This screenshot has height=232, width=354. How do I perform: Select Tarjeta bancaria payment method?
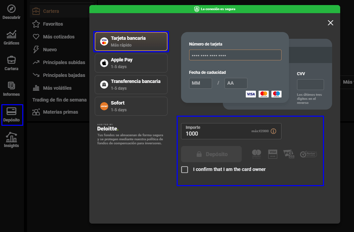pyautogui.click(x=131, y=41)
